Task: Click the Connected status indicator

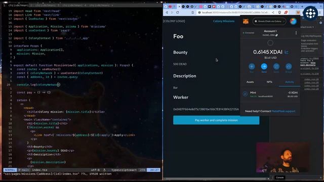Action: pos(249,33)
